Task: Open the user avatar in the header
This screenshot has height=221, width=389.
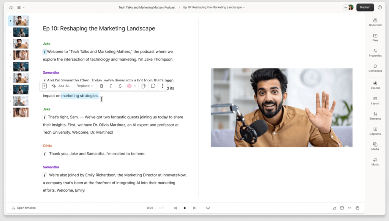Action: (351, 8)
